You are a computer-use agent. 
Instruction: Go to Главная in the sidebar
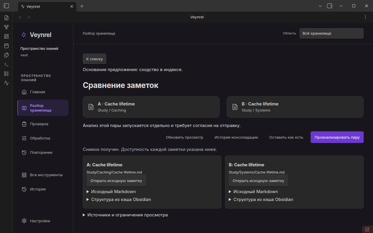point(43,92)
